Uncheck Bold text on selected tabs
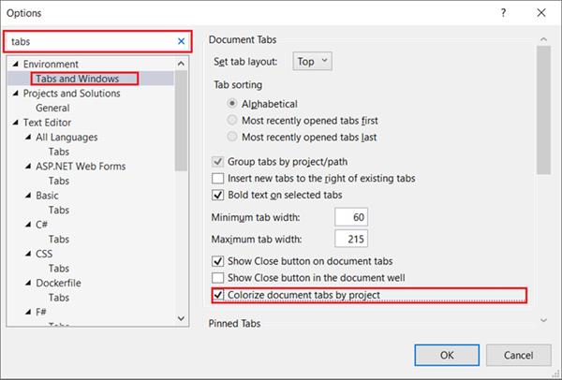Screen dimensions: 562x380 (x=219, y=195)
